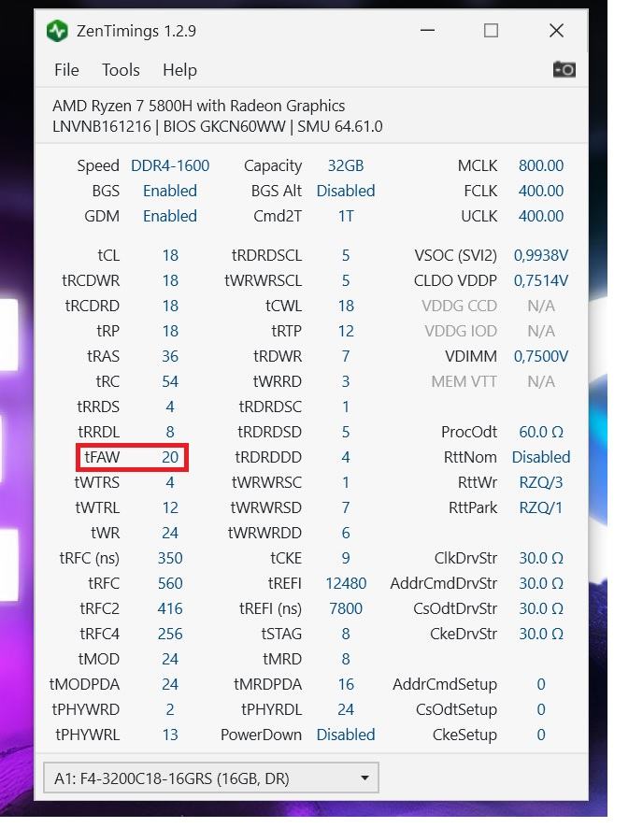
Task: Click the camera screenshot icon
Action: coord(564,69)
